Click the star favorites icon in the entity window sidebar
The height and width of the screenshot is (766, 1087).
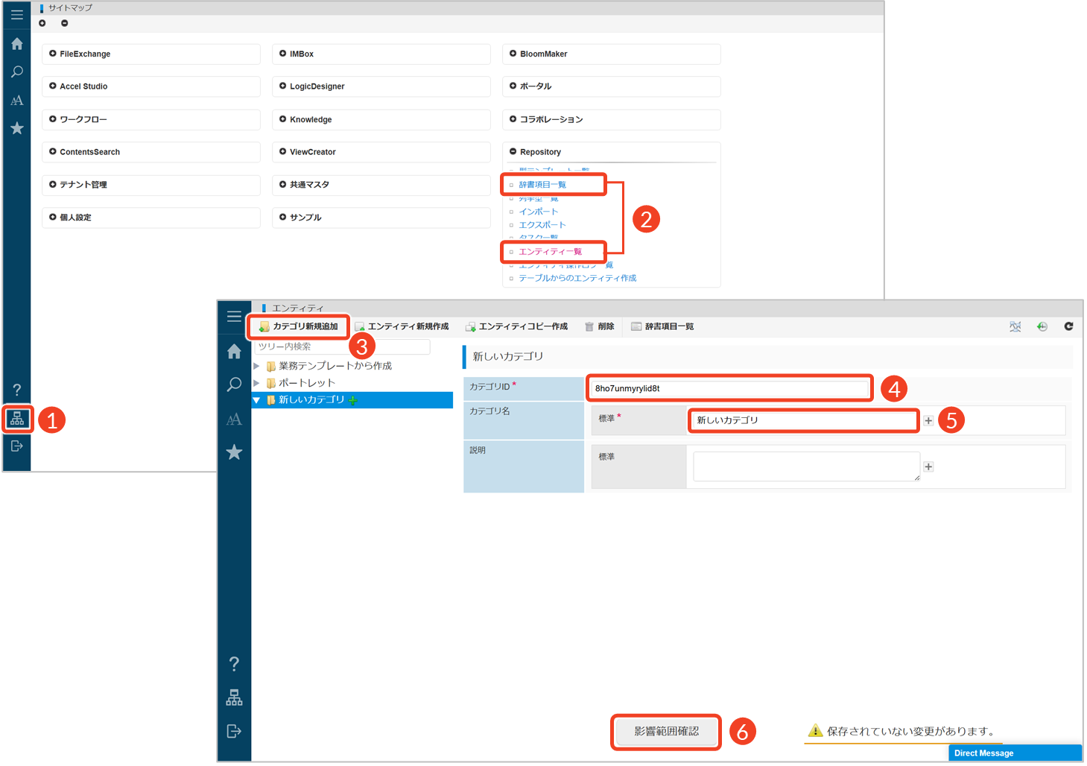(234, 452)
